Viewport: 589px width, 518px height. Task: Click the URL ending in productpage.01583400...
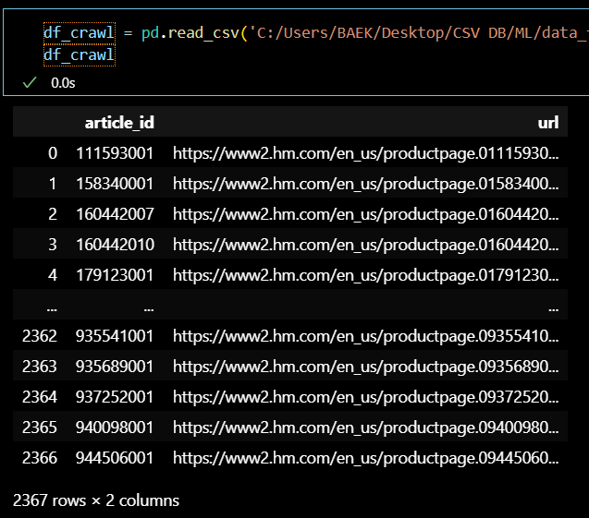tap(366, 184)
